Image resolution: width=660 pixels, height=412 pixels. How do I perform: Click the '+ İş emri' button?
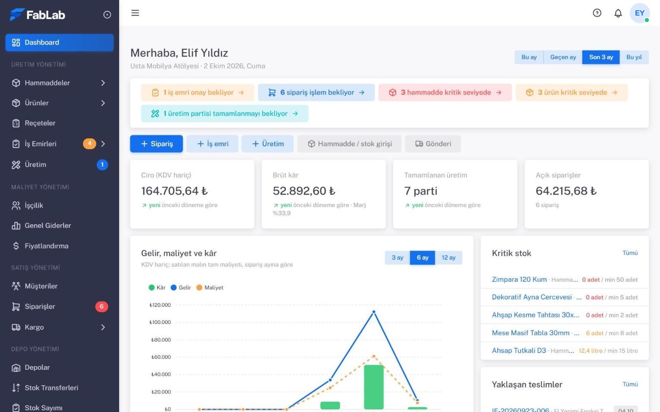[212, 144]
